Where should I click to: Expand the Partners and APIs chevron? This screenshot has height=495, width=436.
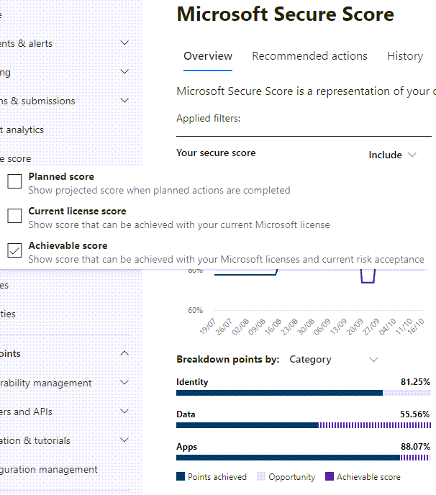124,412
